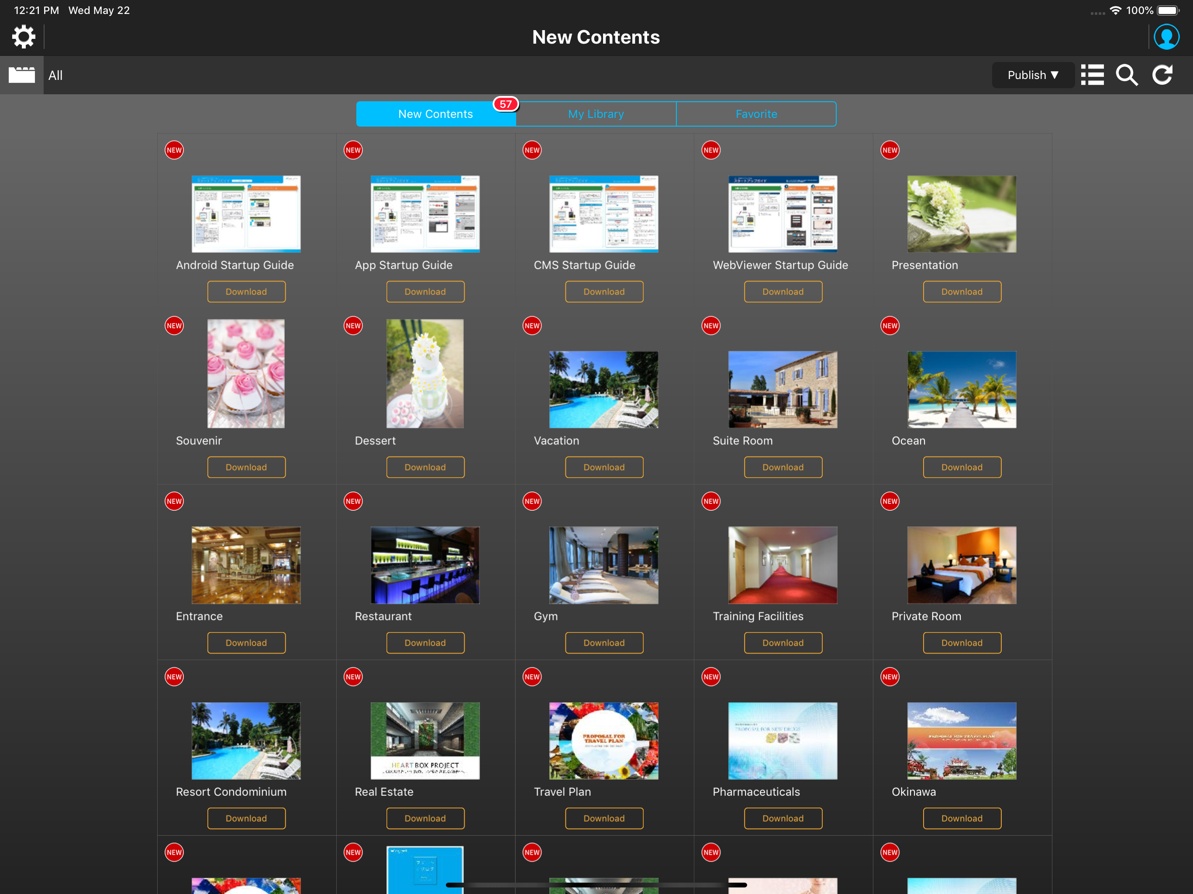This screenshot has width=1193, height=894.
Task: Download Android Startup Guide
Action: 246,292
